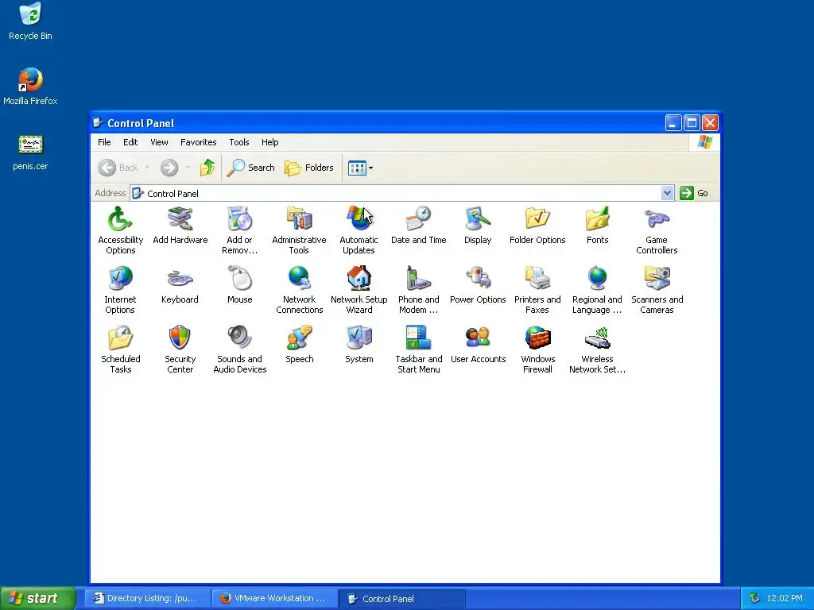Open the System applet
Image resolution: width=814 pixels, height=610 pixels.
359,345
